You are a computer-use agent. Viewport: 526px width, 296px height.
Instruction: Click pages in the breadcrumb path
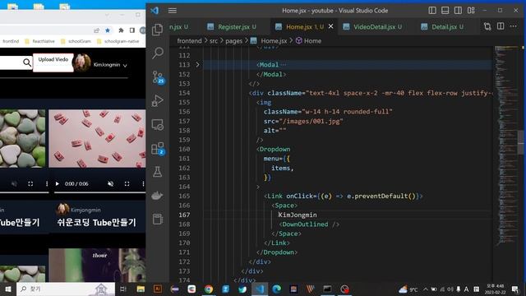pyautogui.click(x=233, y=41)
